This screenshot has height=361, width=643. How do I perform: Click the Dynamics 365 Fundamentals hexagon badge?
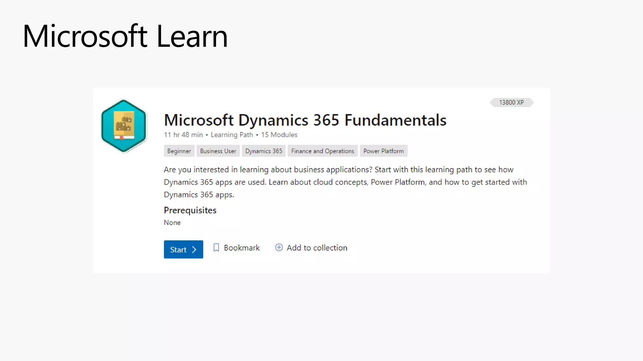(x=124, y=126)
